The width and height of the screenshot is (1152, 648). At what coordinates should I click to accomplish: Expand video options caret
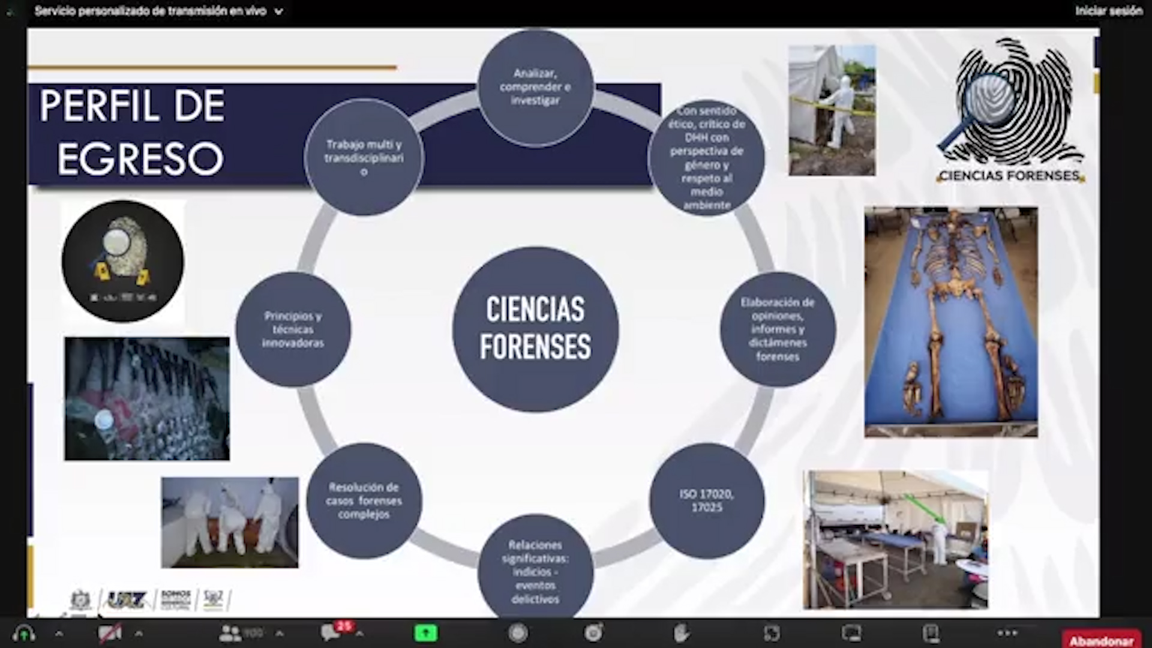[139, 633]
